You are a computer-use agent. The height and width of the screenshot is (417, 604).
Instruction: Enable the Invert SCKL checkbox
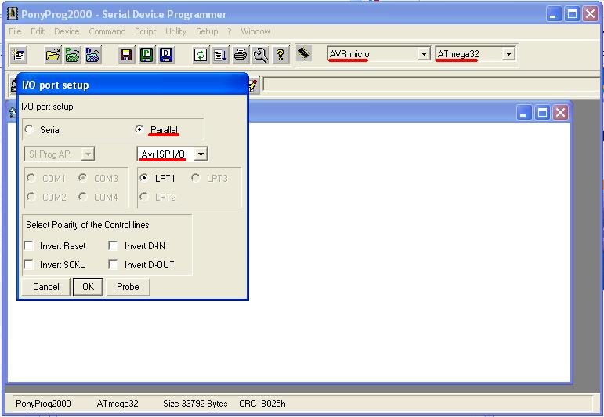(29, 265)
